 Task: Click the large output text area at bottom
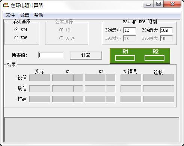pos(92,130)
